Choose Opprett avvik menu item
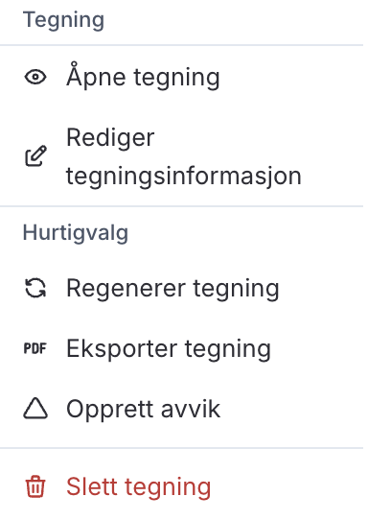368x520 pixels. point(181,409)
